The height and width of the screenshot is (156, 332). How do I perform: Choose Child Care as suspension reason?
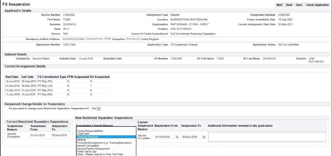83,134
